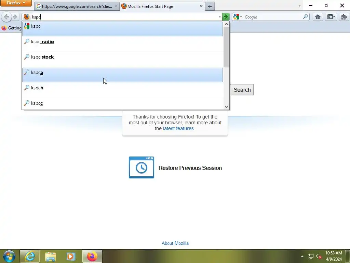The height and width of the screenshot is (263, 350).
Task: Choose the kspc stock suggestion
Action: [123, 60]
